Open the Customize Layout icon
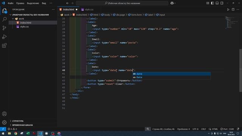The image size is (242, 136). pyautogui.click(x=208, y=3)
